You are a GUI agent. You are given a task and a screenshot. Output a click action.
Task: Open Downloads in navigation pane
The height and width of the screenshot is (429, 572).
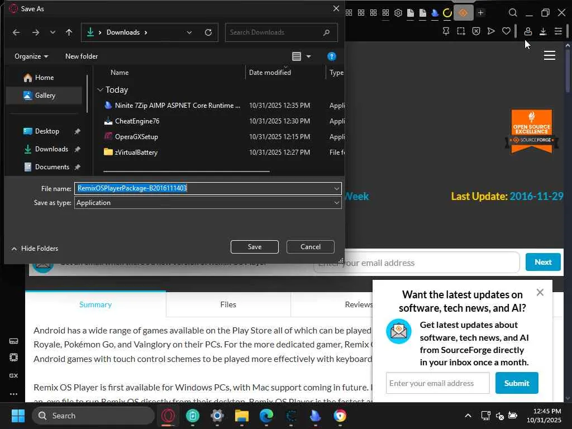[51, 149]
